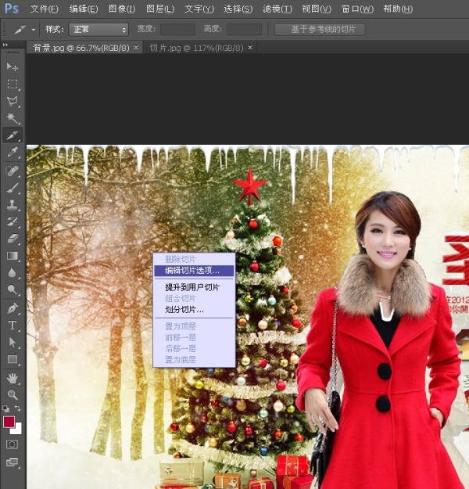Click 后移一层 in context menu
Screen dimensions: 469x489
194,348
